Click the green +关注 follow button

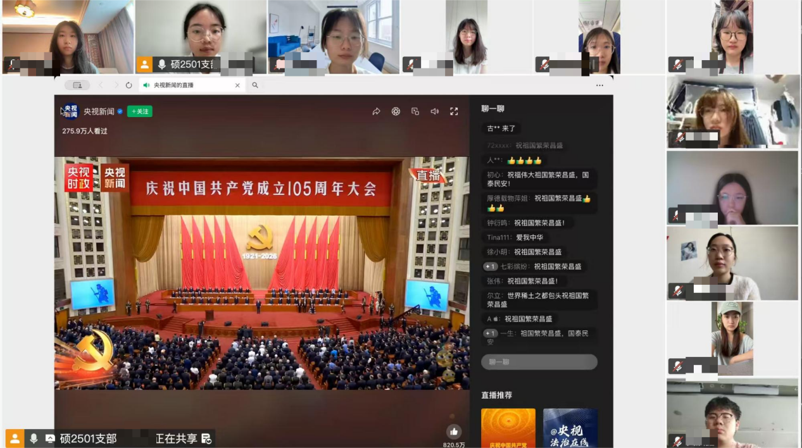[140, 111]
